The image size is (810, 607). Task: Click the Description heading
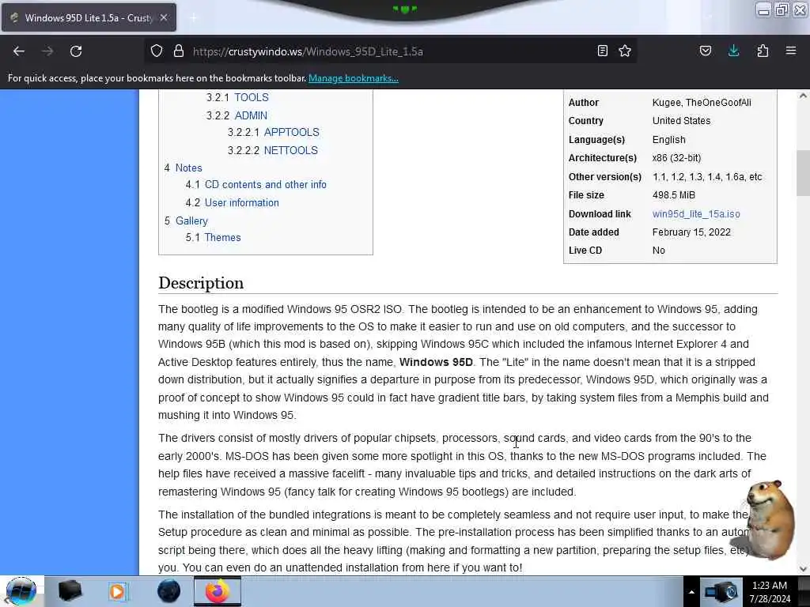click(201, 283)
